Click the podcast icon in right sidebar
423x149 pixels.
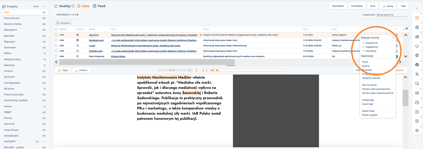pyautogui.click(x=417, y=131)
